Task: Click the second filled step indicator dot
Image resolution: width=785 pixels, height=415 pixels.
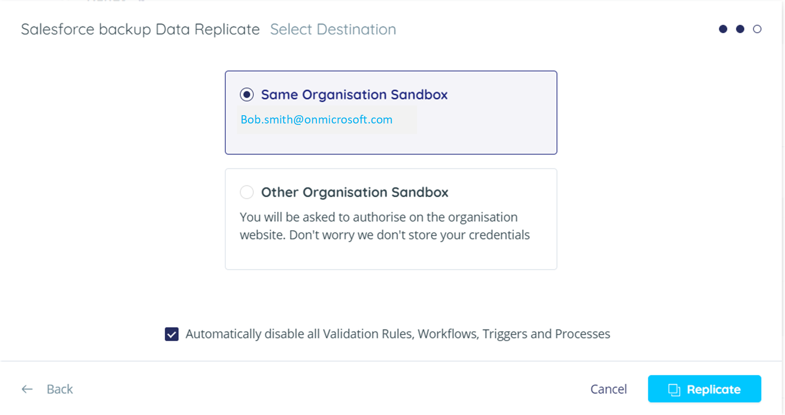Action: click(x=740, y=29)
